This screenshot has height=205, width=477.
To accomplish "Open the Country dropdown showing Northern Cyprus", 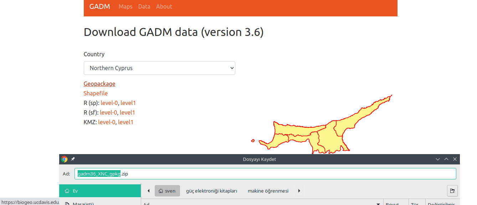I will (159, 68).
